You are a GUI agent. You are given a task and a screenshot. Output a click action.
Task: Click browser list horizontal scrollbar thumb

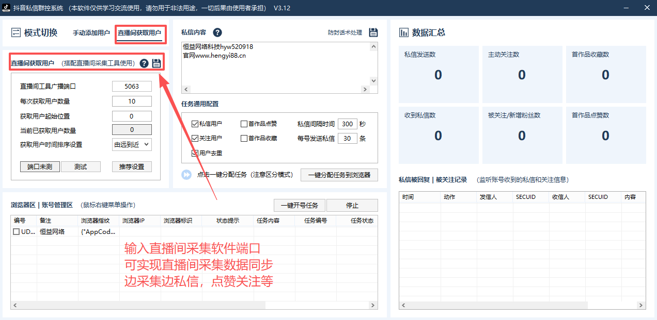click(142, 305)
